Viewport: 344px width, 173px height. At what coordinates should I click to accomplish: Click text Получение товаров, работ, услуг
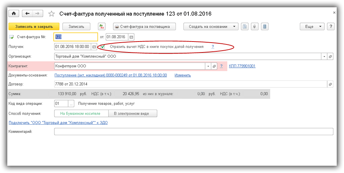pyautogui.click(x=106, y=103)
